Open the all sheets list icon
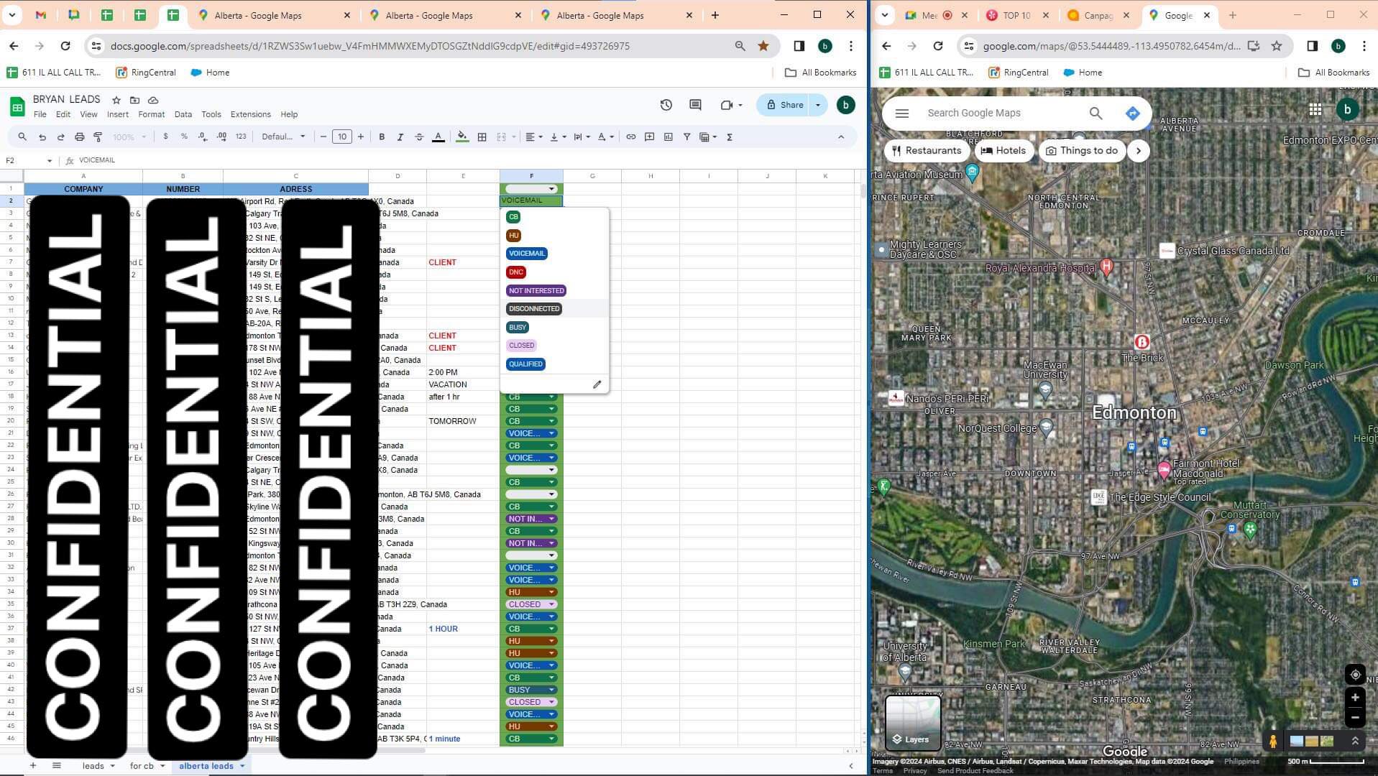This screenshot has width=1378, height=776. click(x=57, y=766)
